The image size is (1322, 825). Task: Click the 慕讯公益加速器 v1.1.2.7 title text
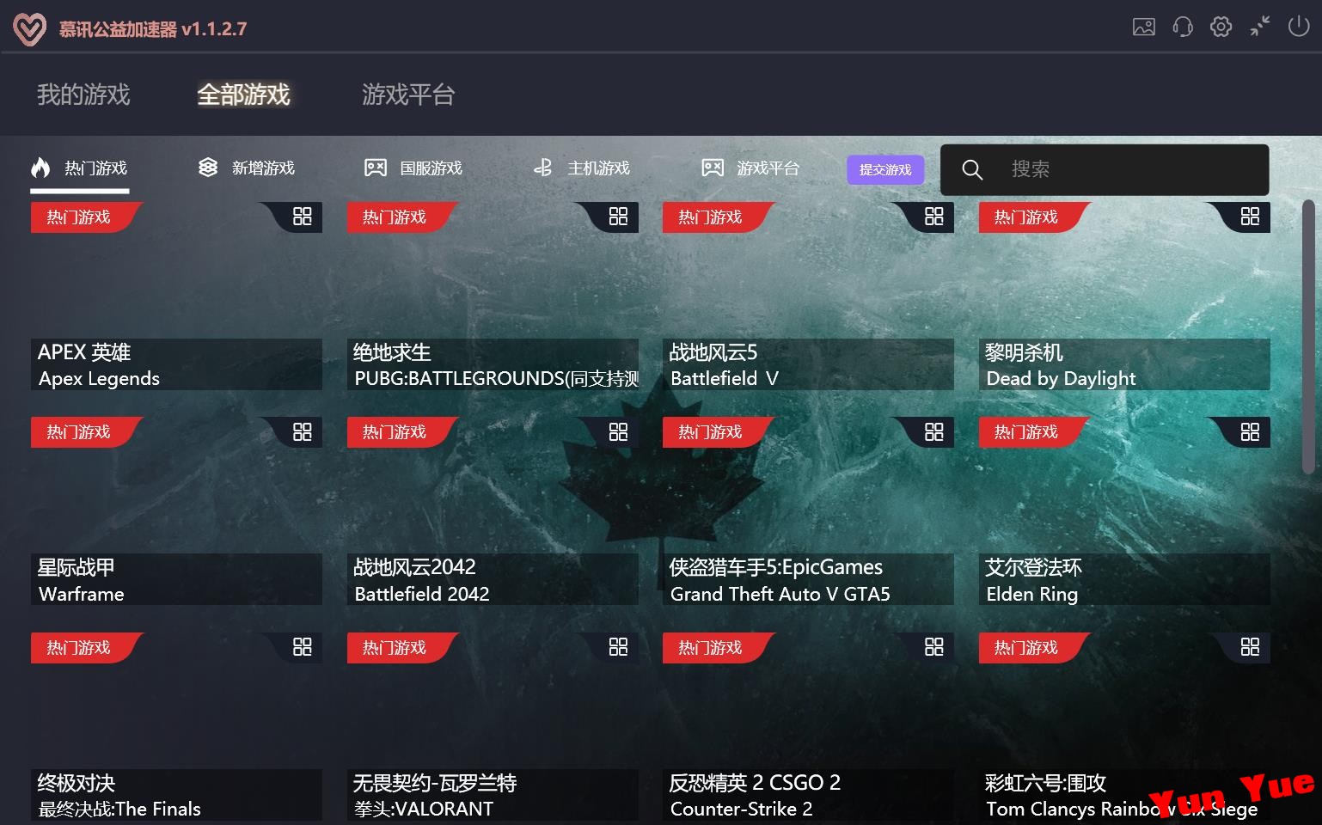(x=153, y=29)
